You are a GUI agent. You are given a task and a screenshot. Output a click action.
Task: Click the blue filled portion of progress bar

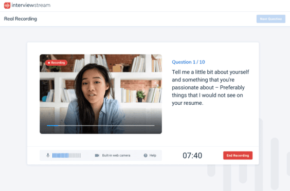coord(52,126)
